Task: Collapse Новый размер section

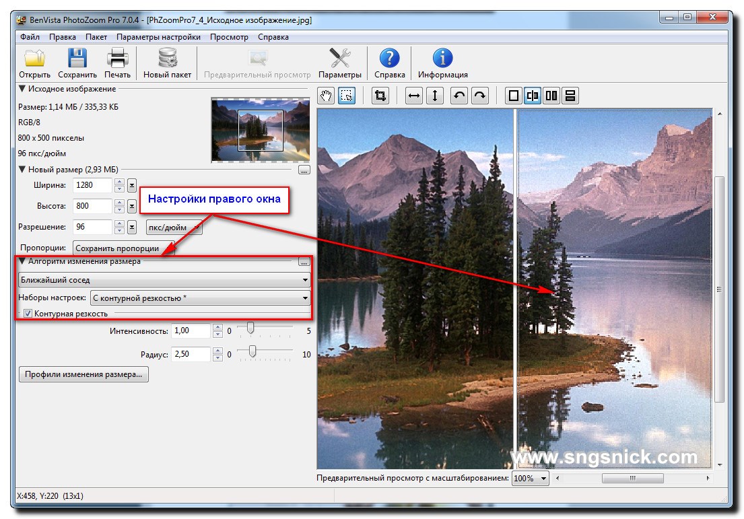Action: pos(22,170)
